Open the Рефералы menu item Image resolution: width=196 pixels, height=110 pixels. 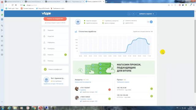tap(55, 42)
